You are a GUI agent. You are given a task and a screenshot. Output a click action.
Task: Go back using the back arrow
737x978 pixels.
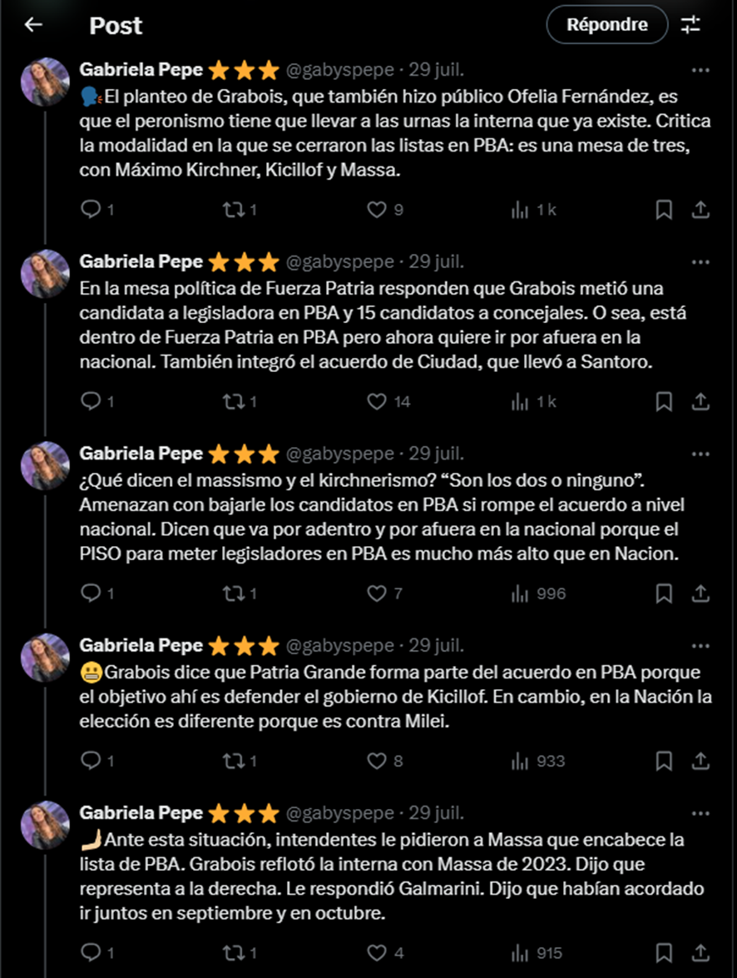(33, 25)
